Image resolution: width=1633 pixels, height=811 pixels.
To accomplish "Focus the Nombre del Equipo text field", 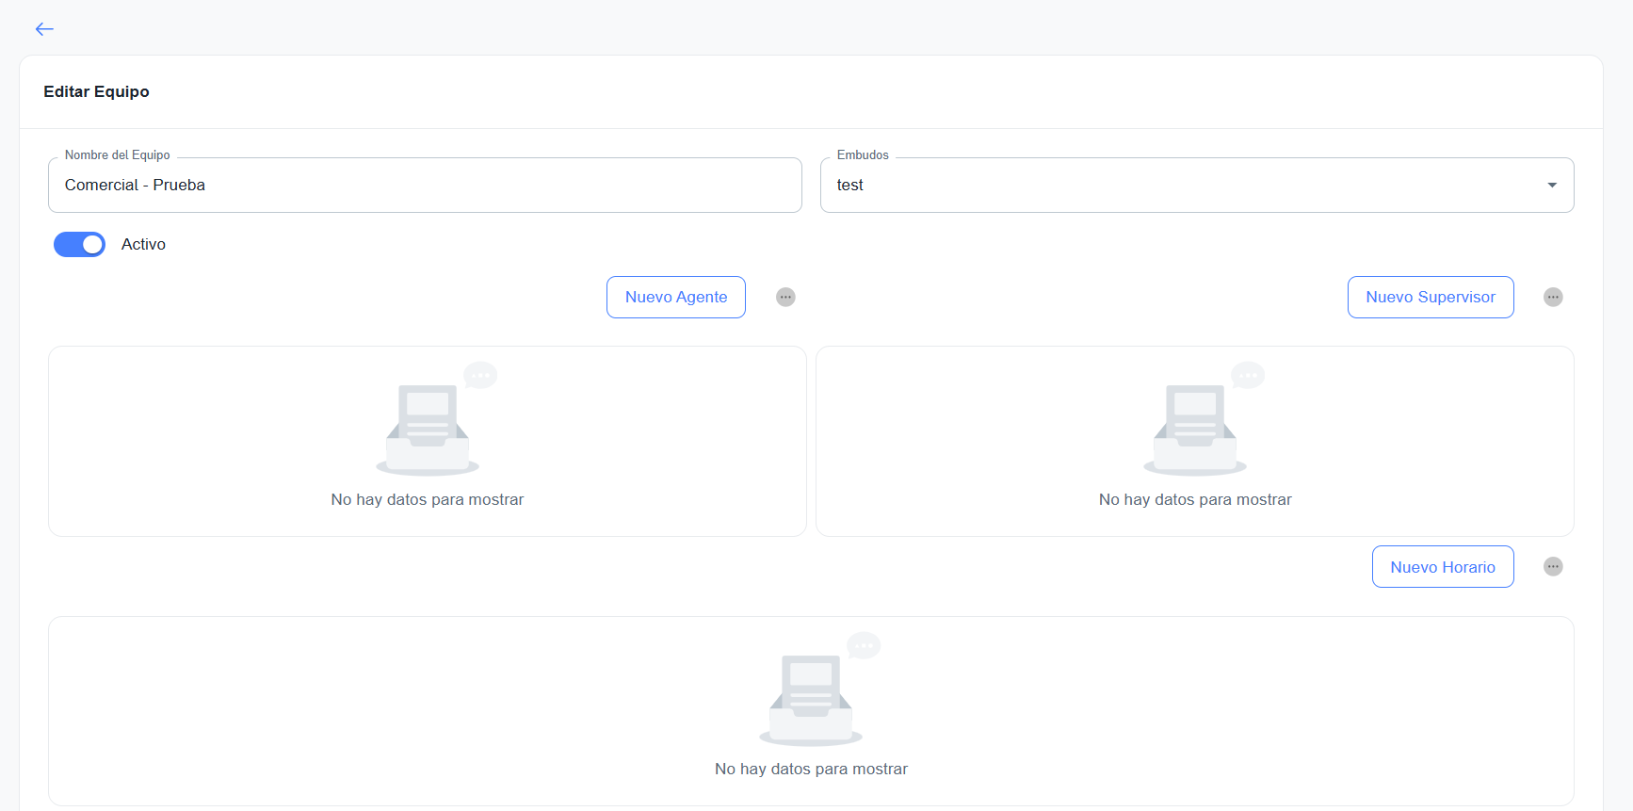I will coord(425,186).
